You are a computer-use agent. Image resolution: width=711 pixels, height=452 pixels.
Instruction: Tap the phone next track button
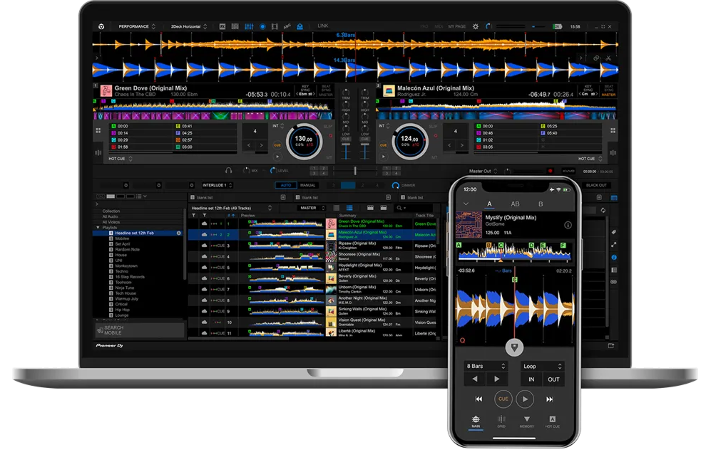tap(550, 399)
